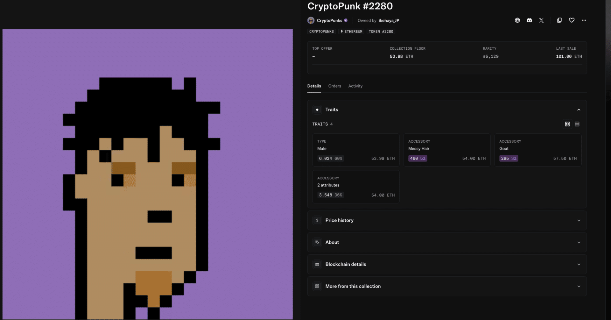Click the Goat floor price 57.50 ETH
Viewport: 611px width, 320px height.
point(565,159)
